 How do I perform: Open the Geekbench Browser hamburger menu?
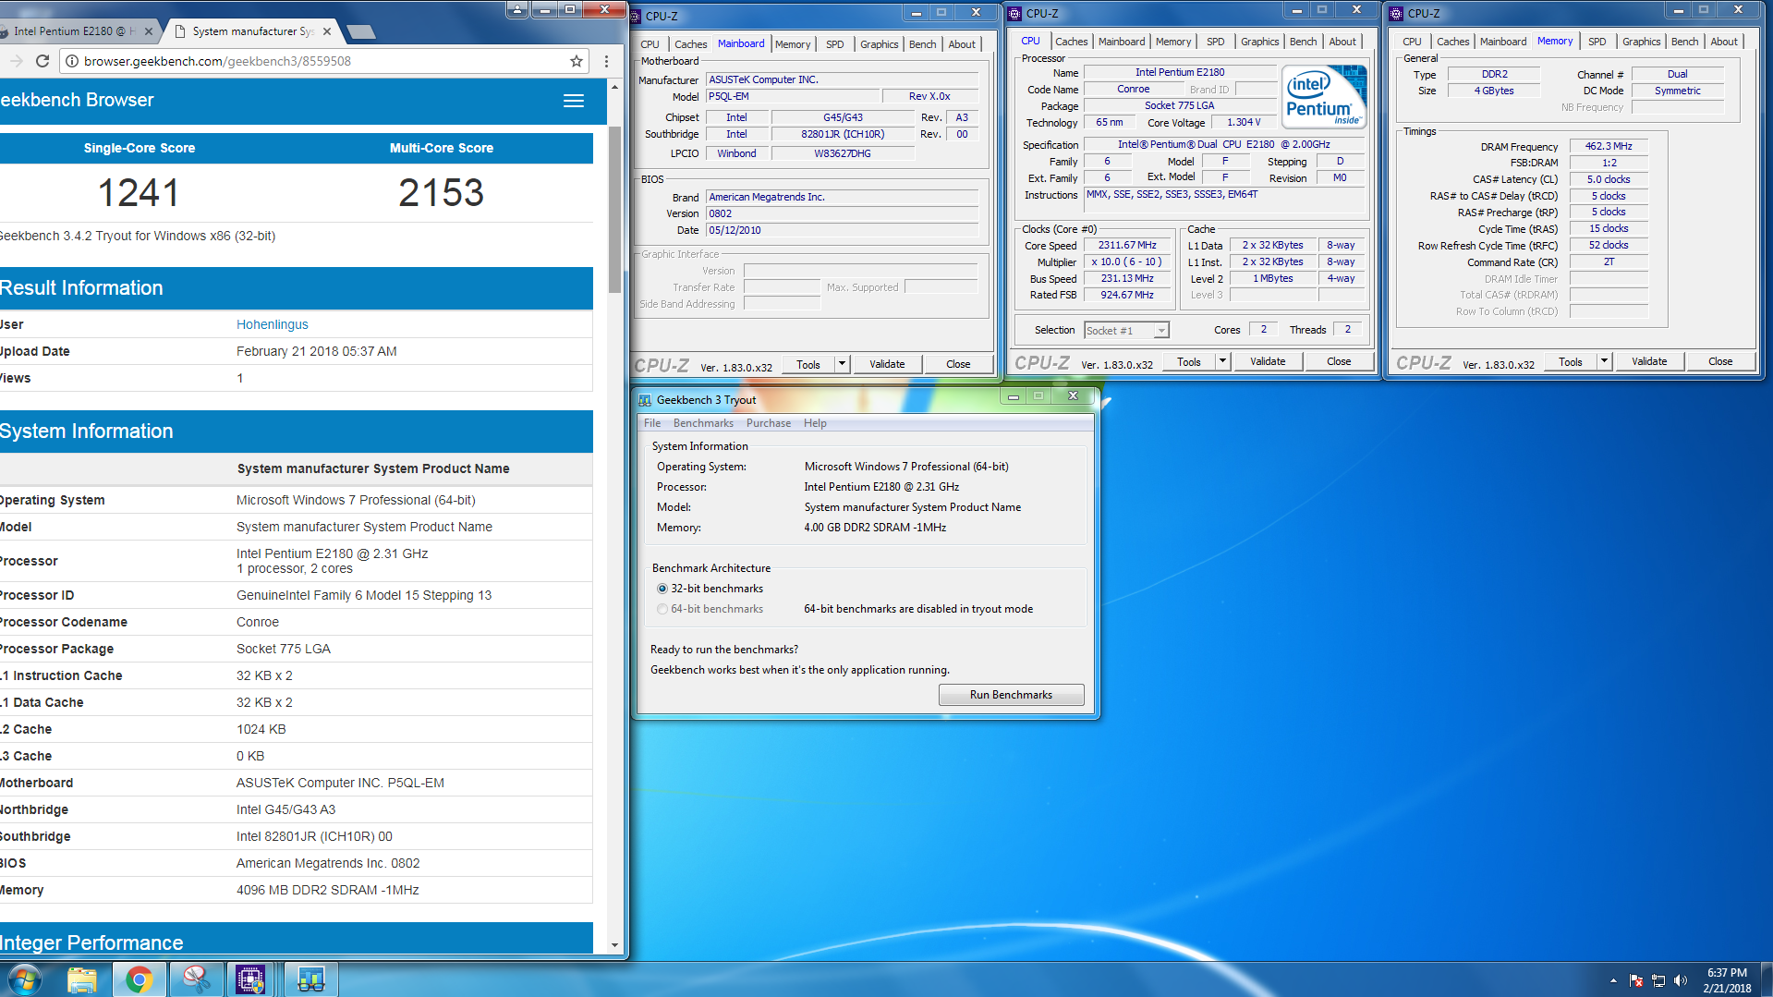point(574,101)
